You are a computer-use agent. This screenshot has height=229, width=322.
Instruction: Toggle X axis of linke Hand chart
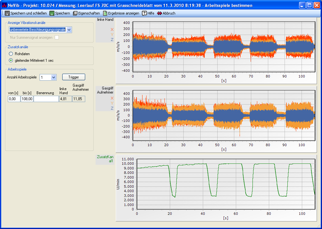tap(112, 30)
